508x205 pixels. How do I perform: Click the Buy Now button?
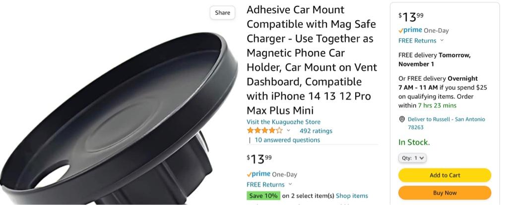[x=445, y=193]
